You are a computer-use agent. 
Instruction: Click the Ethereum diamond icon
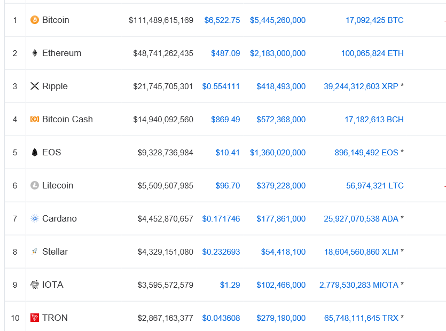click(35, 53)
